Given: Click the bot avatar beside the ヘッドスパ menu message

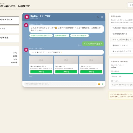Looking at the screenshot, I should 26,50.
